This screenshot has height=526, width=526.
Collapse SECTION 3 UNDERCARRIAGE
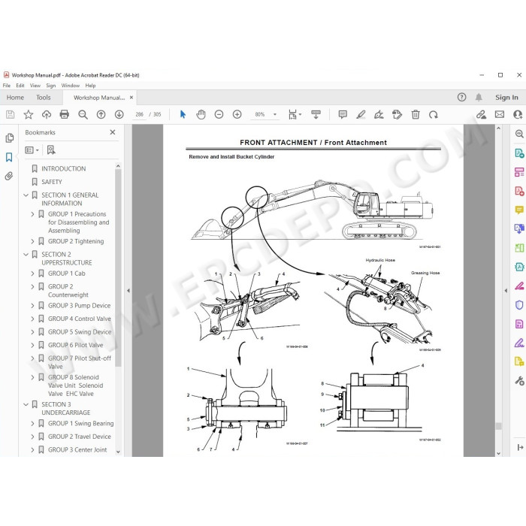[x=26, y=404]
